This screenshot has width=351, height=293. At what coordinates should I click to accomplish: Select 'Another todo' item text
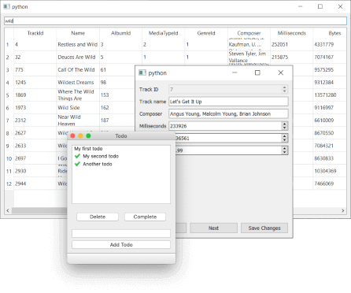[x=98, y=164]
